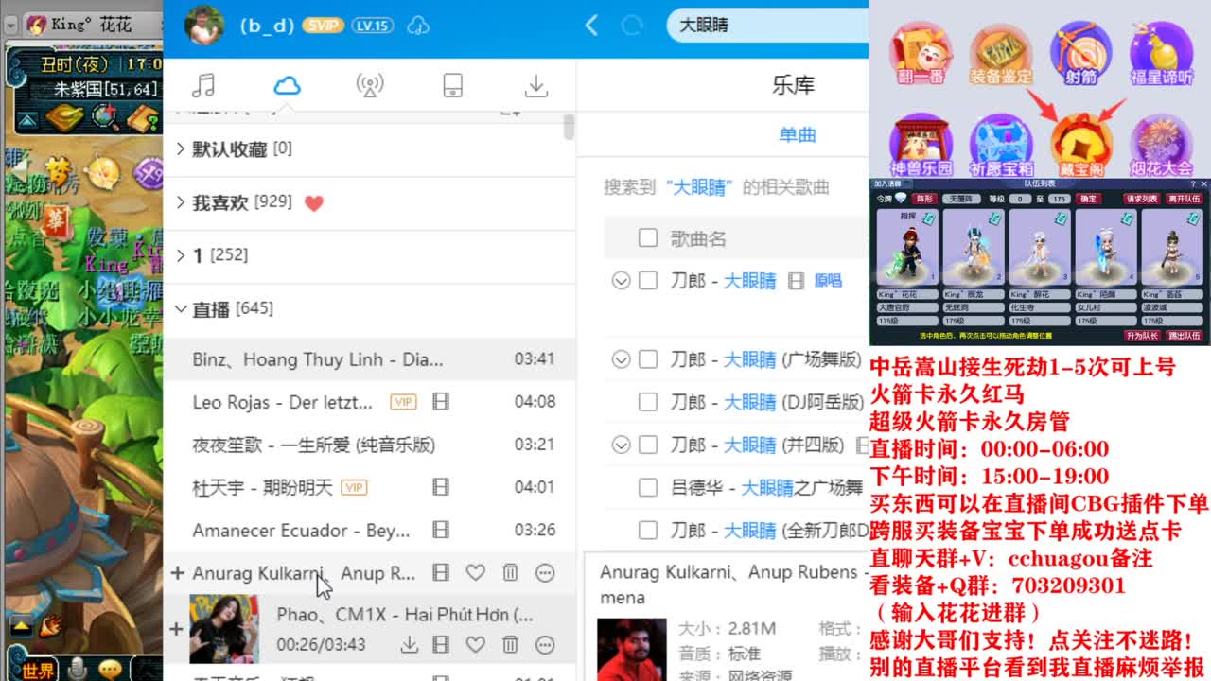Click the SVIP membership badge
This screenshot has width=1211, height=681.
tap(324, 26)
